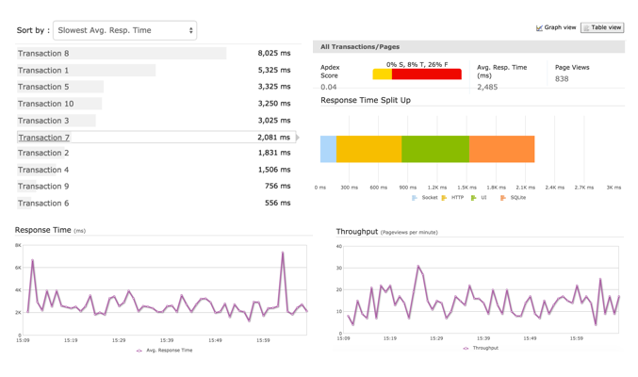Click the Table view grid icon
The width and height of the screenshot is (638, 377).
(x=585, y=28)
